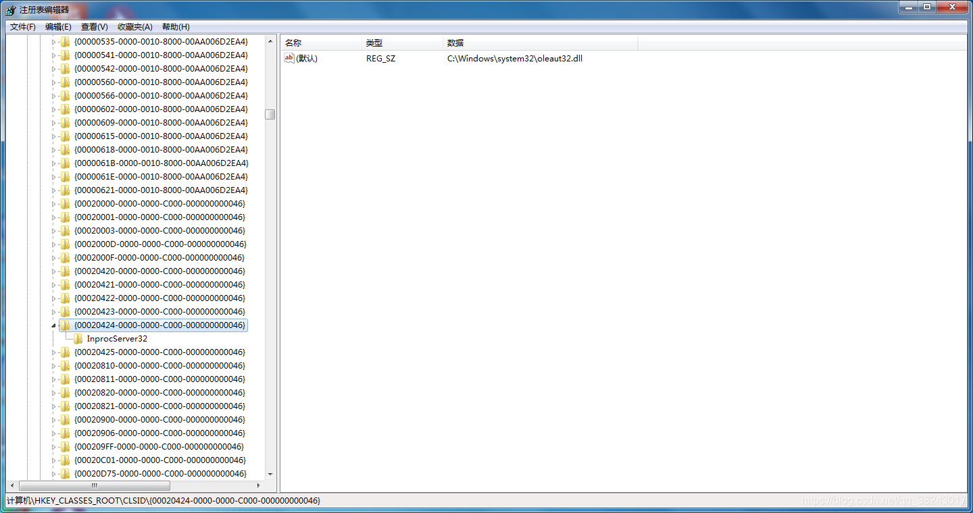The image size is (973, 513).
Task: Expand the {00020820-0000-0000-C000-000000000046} key
Action: 54,393
